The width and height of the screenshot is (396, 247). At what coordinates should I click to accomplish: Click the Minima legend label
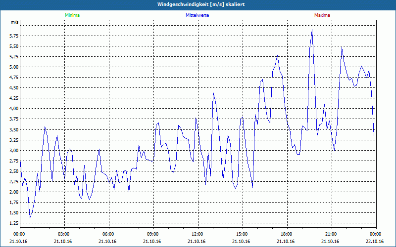(x=72, y=15)
